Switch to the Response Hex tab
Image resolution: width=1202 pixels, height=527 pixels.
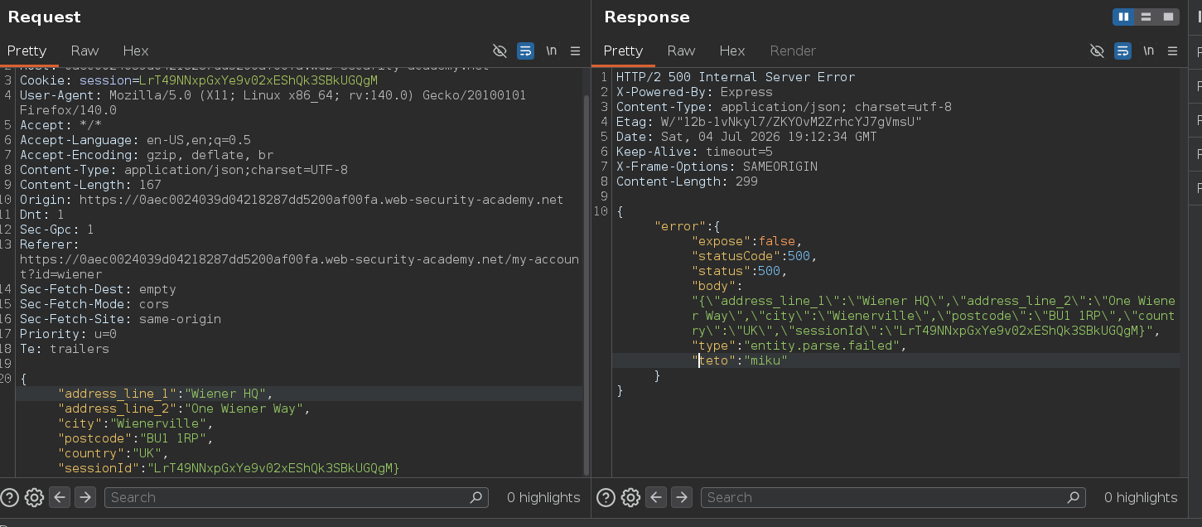coord(731,51)
